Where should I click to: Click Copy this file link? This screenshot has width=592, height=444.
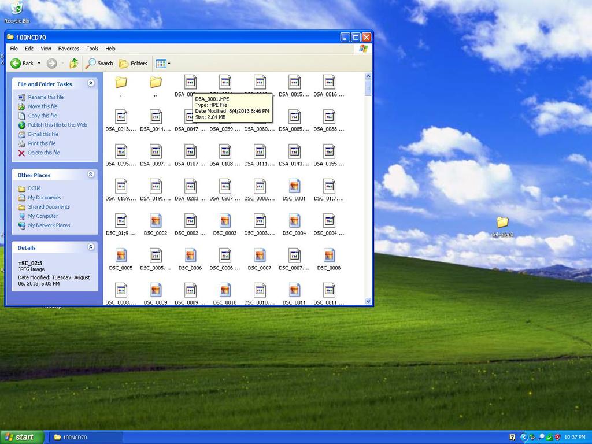pos(43,116)
